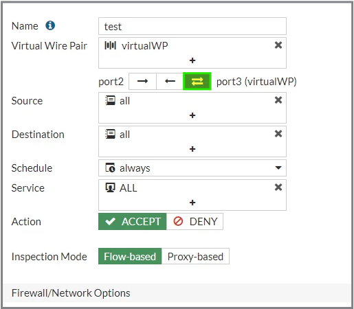Click the Firewall/Network Options section header
The height and width of the screenshot is (309, 354).
tap(177, 293)
